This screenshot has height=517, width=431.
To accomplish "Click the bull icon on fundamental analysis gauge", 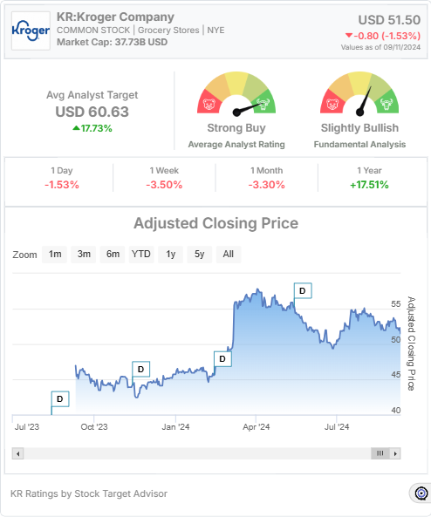I will (386, 105).
